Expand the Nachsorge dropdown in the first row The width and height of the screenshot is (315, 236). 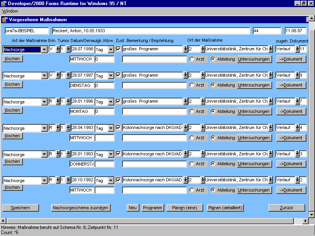(44, 50)
